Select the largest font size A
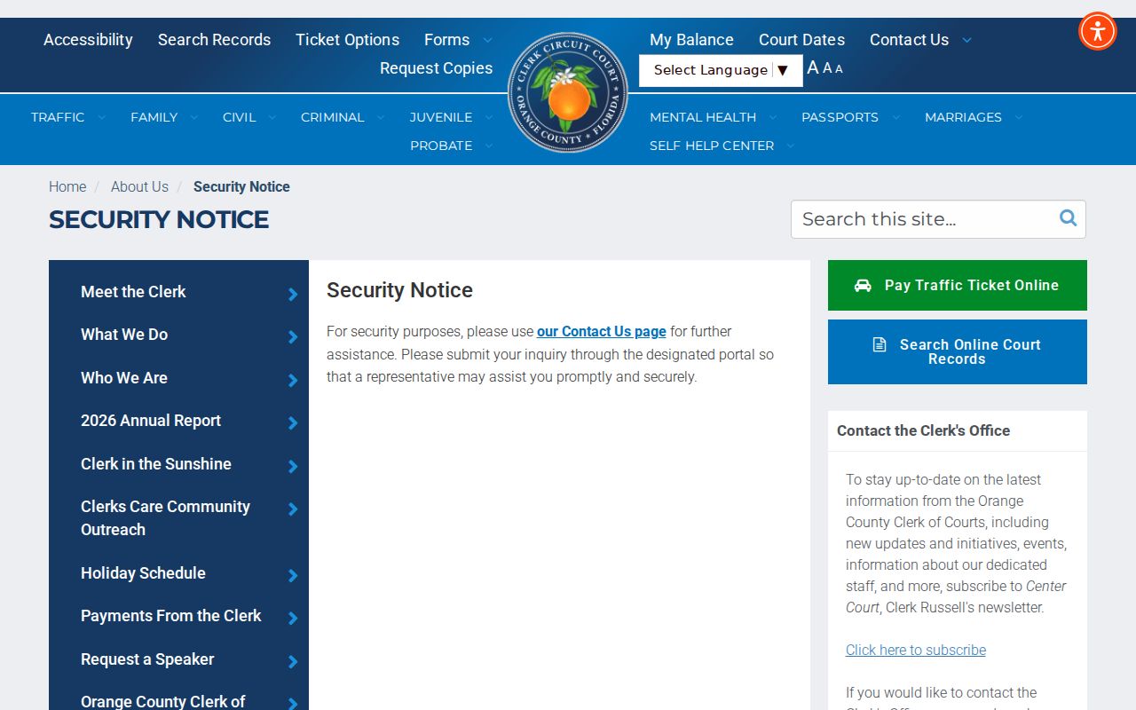Image resolution: width=1136 pixels, height=710 pixels. click(813, 67)
